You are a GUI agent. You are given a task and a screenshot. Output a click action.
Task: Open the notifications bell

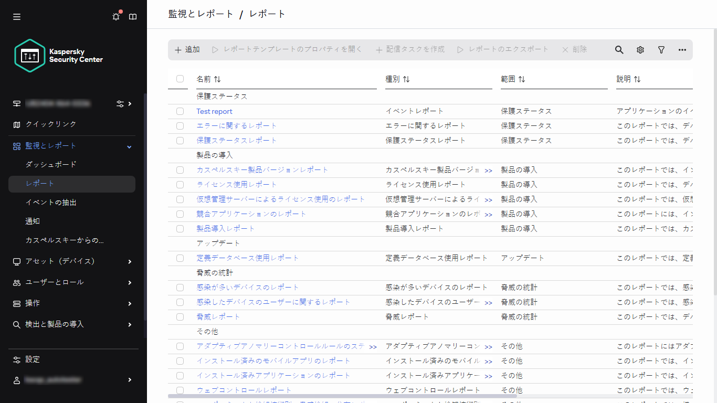(x=115, y=16)
